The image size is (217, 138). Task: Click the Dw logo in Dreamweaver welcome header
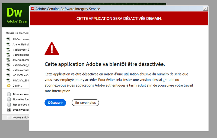14,12
